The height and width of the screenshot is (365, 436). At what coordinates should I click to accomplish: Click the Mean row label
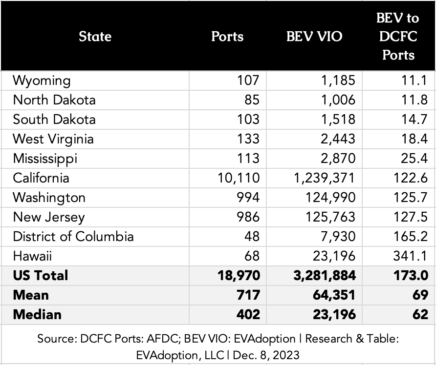[x=31, y=295]
